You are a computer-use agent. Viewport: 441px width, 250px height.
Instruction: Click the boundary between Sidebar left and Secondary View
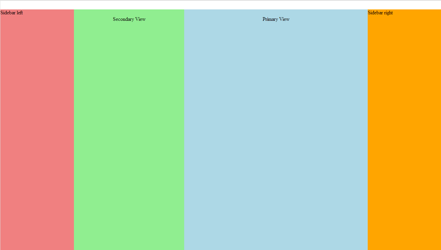point(74,130)
